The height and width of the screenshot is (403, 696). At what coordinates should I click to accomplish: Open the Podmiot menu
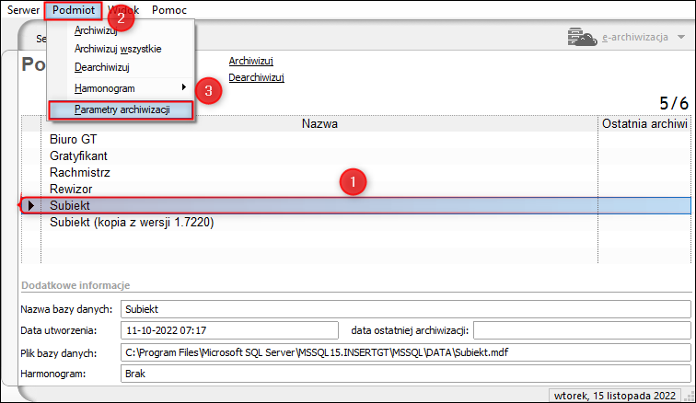[74, 10]
